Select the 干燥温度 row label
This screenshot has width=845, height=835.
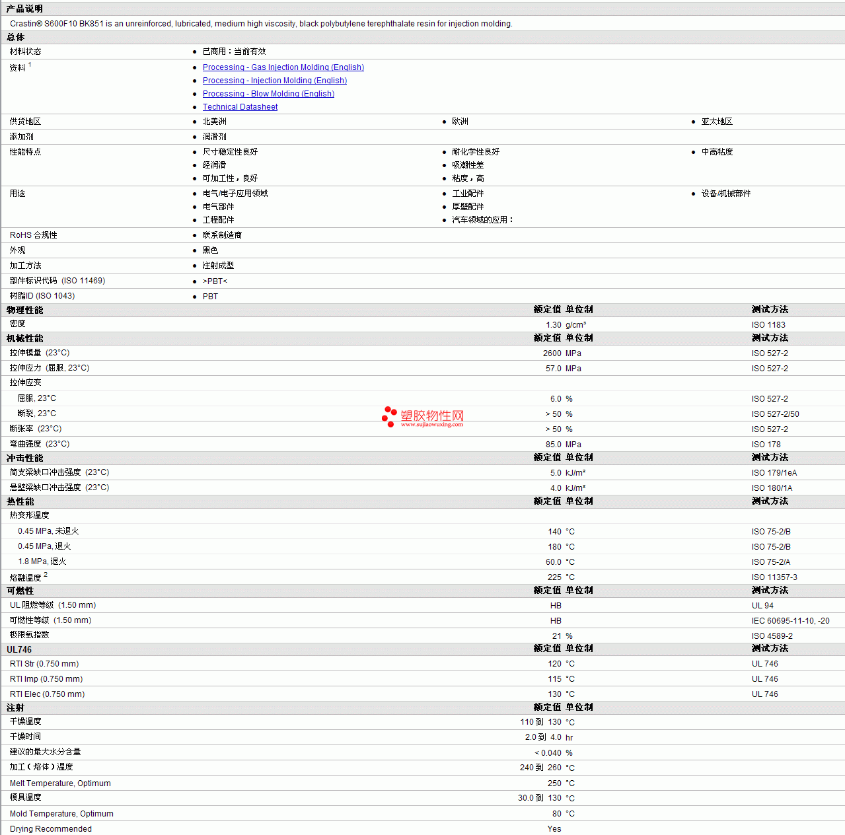pos(25,721)
